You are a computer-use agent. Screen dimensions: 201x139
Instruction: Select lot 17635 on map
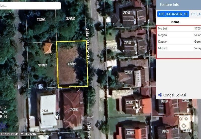[71, 18]
